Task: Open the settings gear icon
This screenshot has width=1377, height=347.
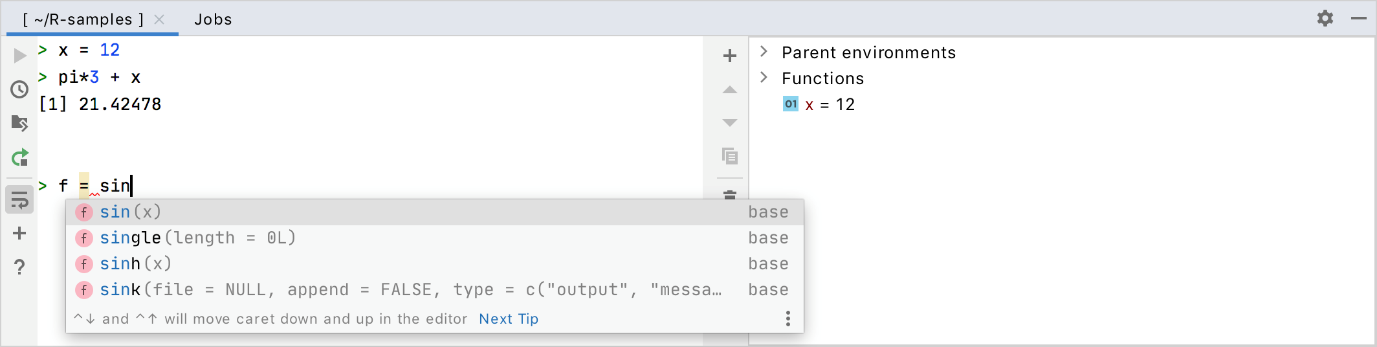Action: click(1325, 18)
